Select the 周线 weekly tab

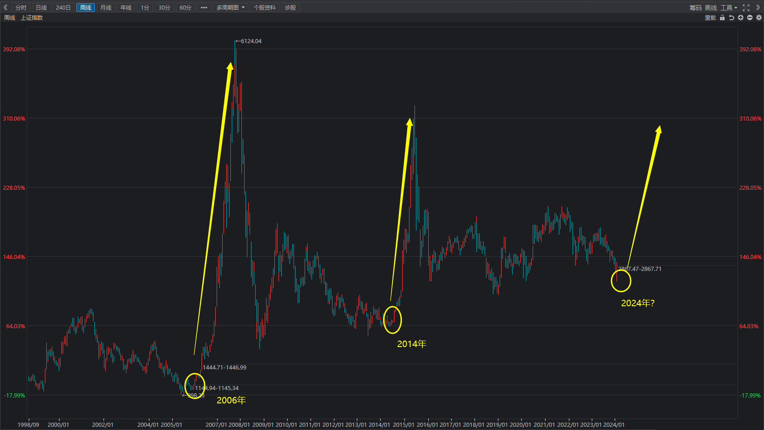click(x=86, y=8)
